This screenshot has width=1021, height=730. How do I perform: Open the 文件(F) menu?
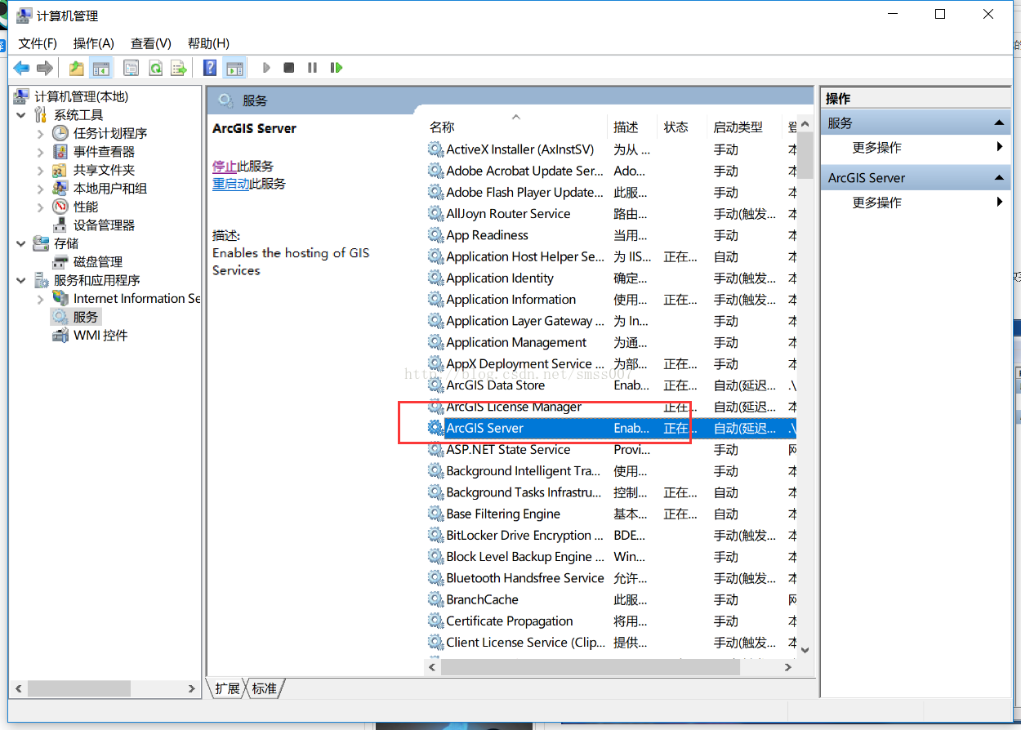pos(38,43)
